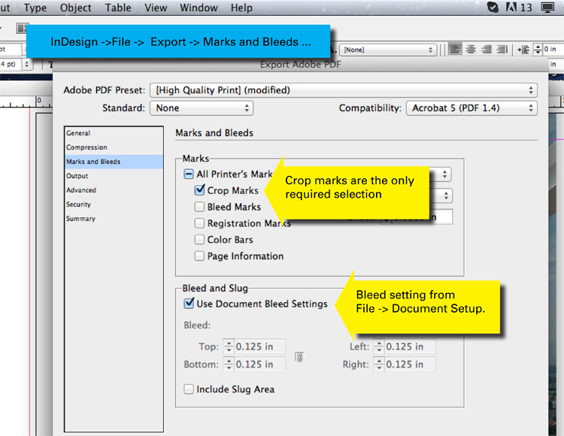
Task: Click the left indent value stepper
Action: tap(538, 50)
